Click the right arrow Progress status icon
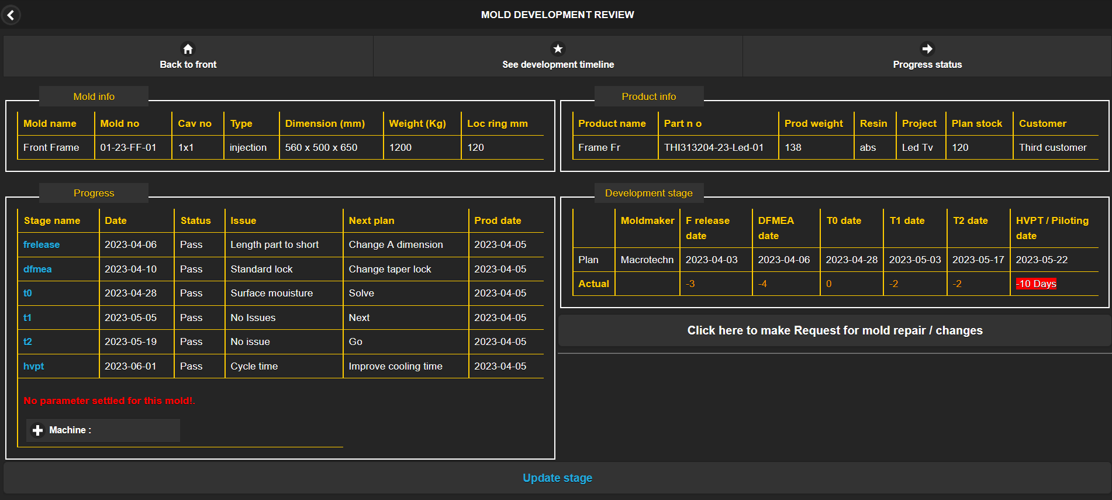Viewport: 1112px width, 500px height. click(927, 49)
